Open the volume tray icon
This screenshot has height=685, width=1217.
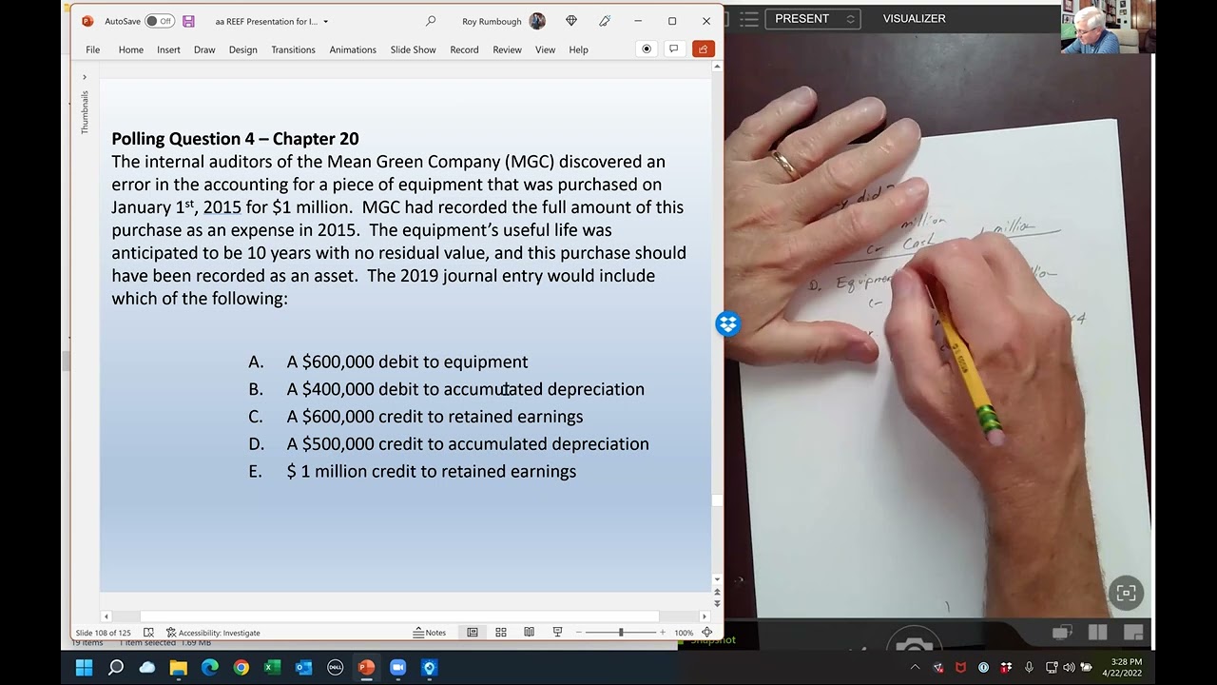(1069, 668)
